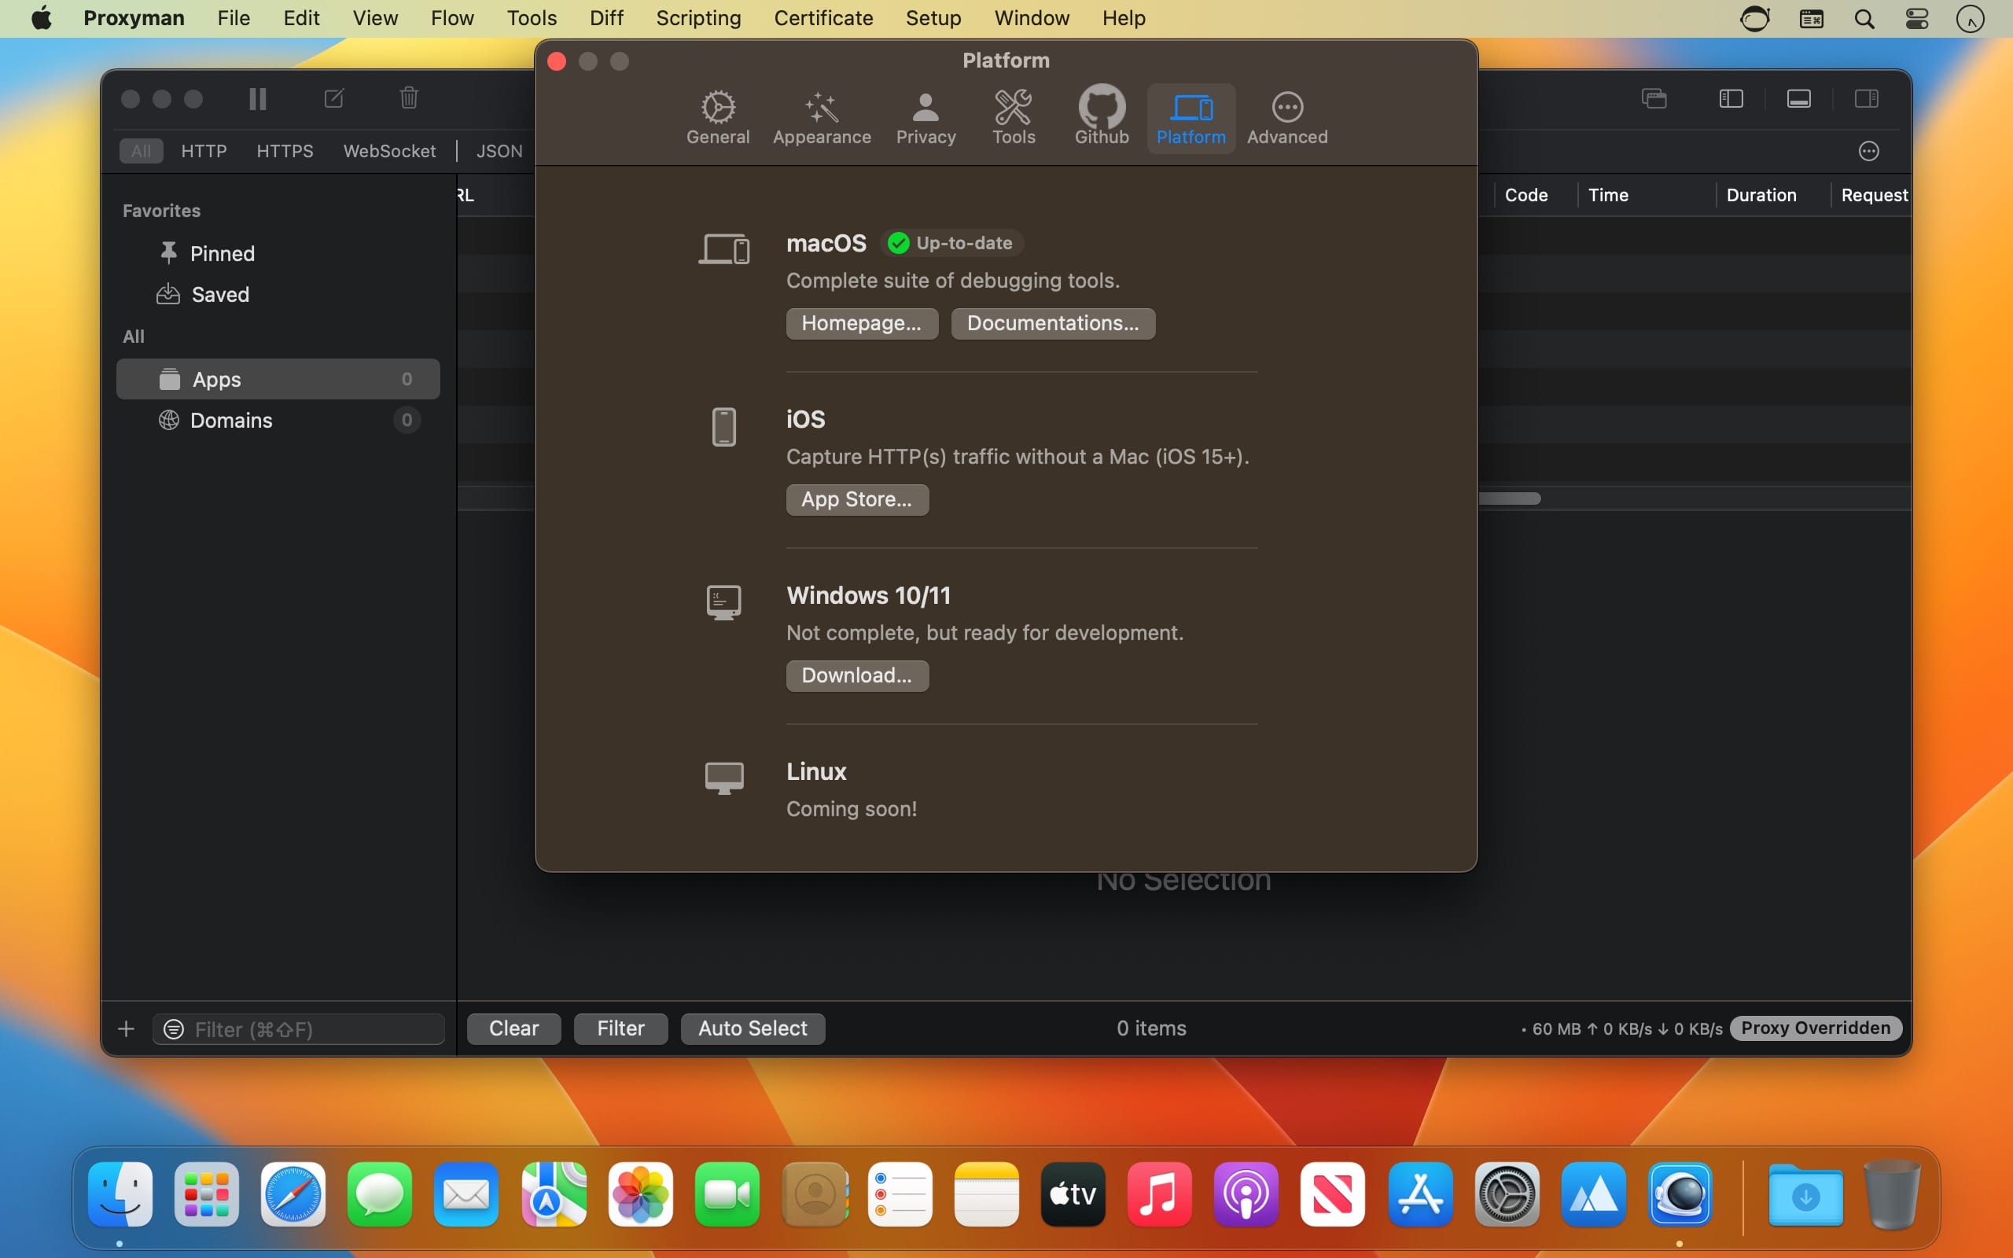Open iOS App Store listing

pyautogui.click(x=856, y=498)
